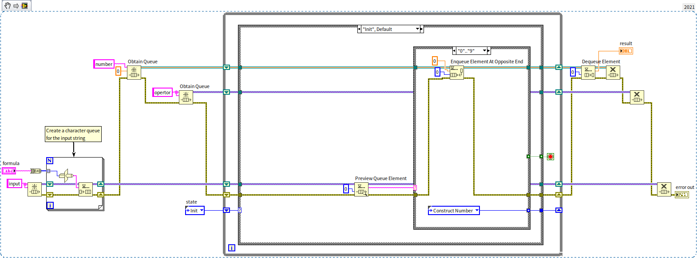Click the For Loop auto-indexing input tunnel
Viewport: 697px width, 258px height.
(x=48, y=171)
